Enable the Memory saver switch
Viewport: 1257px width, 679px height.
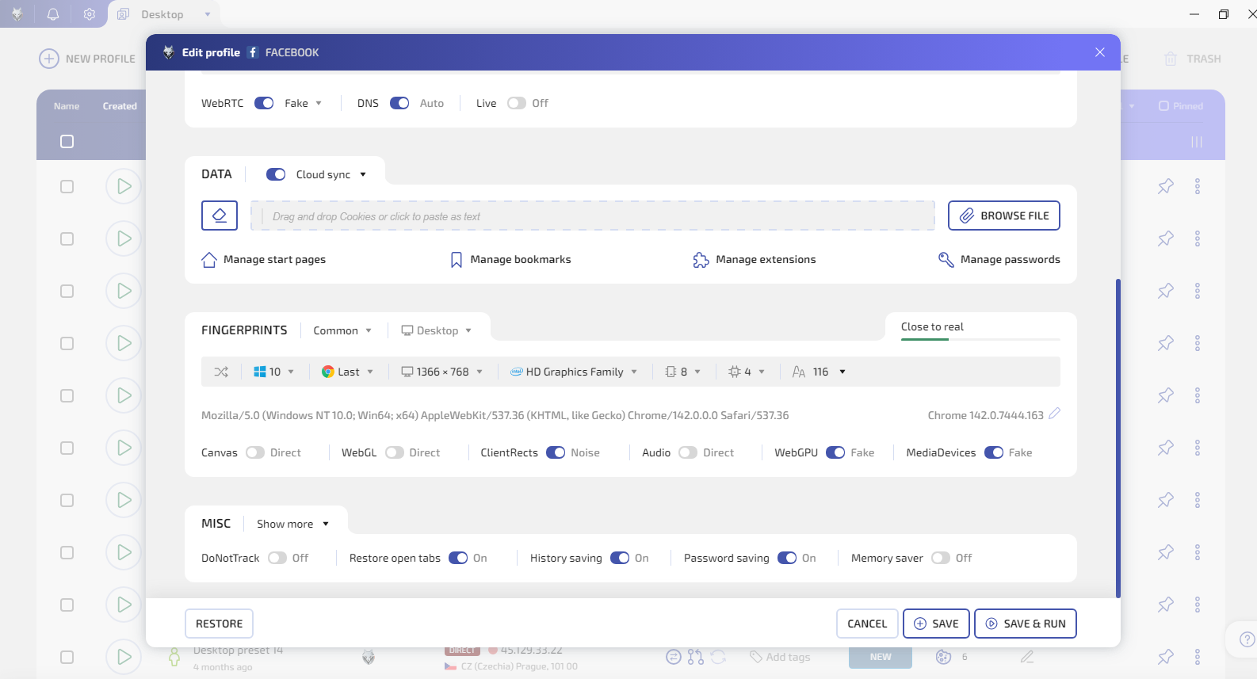(x=941, y=558)
